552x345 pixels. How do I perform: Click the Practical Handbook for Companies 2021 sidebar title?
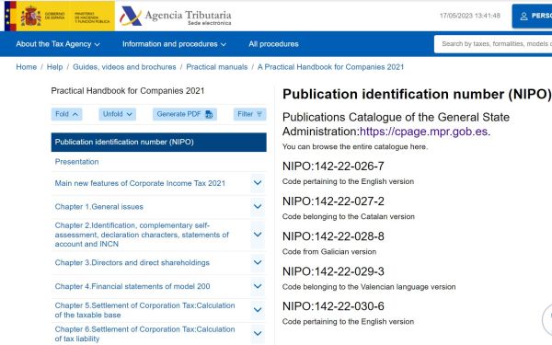[128, 91]
